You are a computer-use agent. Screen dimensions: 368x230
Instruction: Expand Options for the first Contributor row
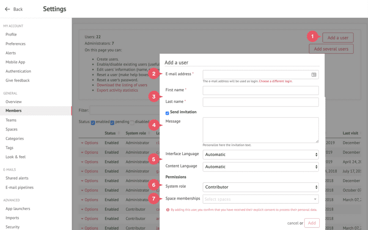90,209
